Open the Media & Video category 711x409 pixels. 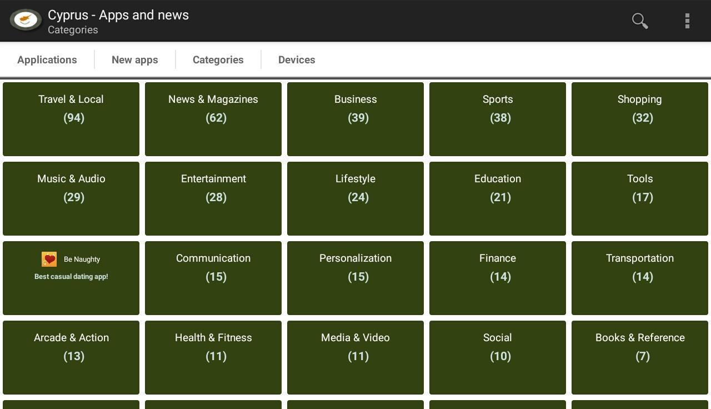[355, 357]
